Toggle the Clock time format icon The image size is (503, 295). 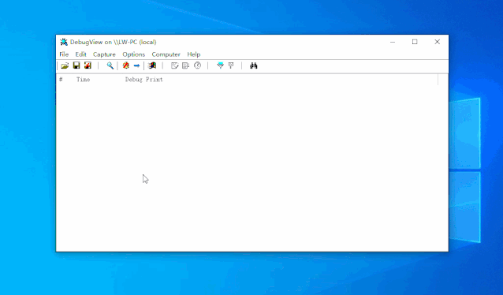(197, 65)
